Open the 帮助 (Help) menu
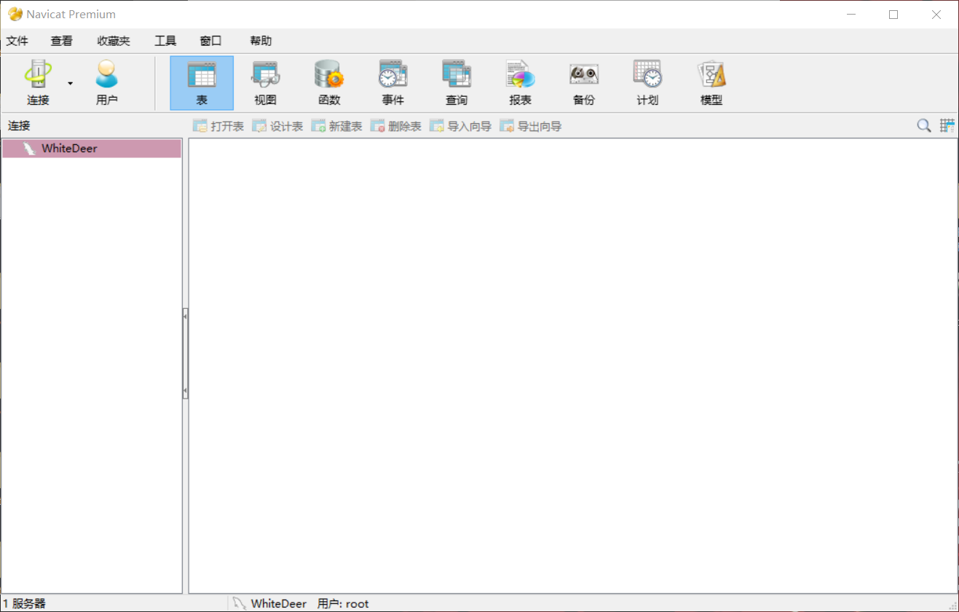 coord(261,41)
